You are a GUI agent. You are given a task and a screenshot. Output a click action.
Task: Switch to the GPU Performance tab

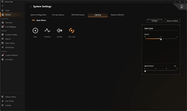[78, 15]
